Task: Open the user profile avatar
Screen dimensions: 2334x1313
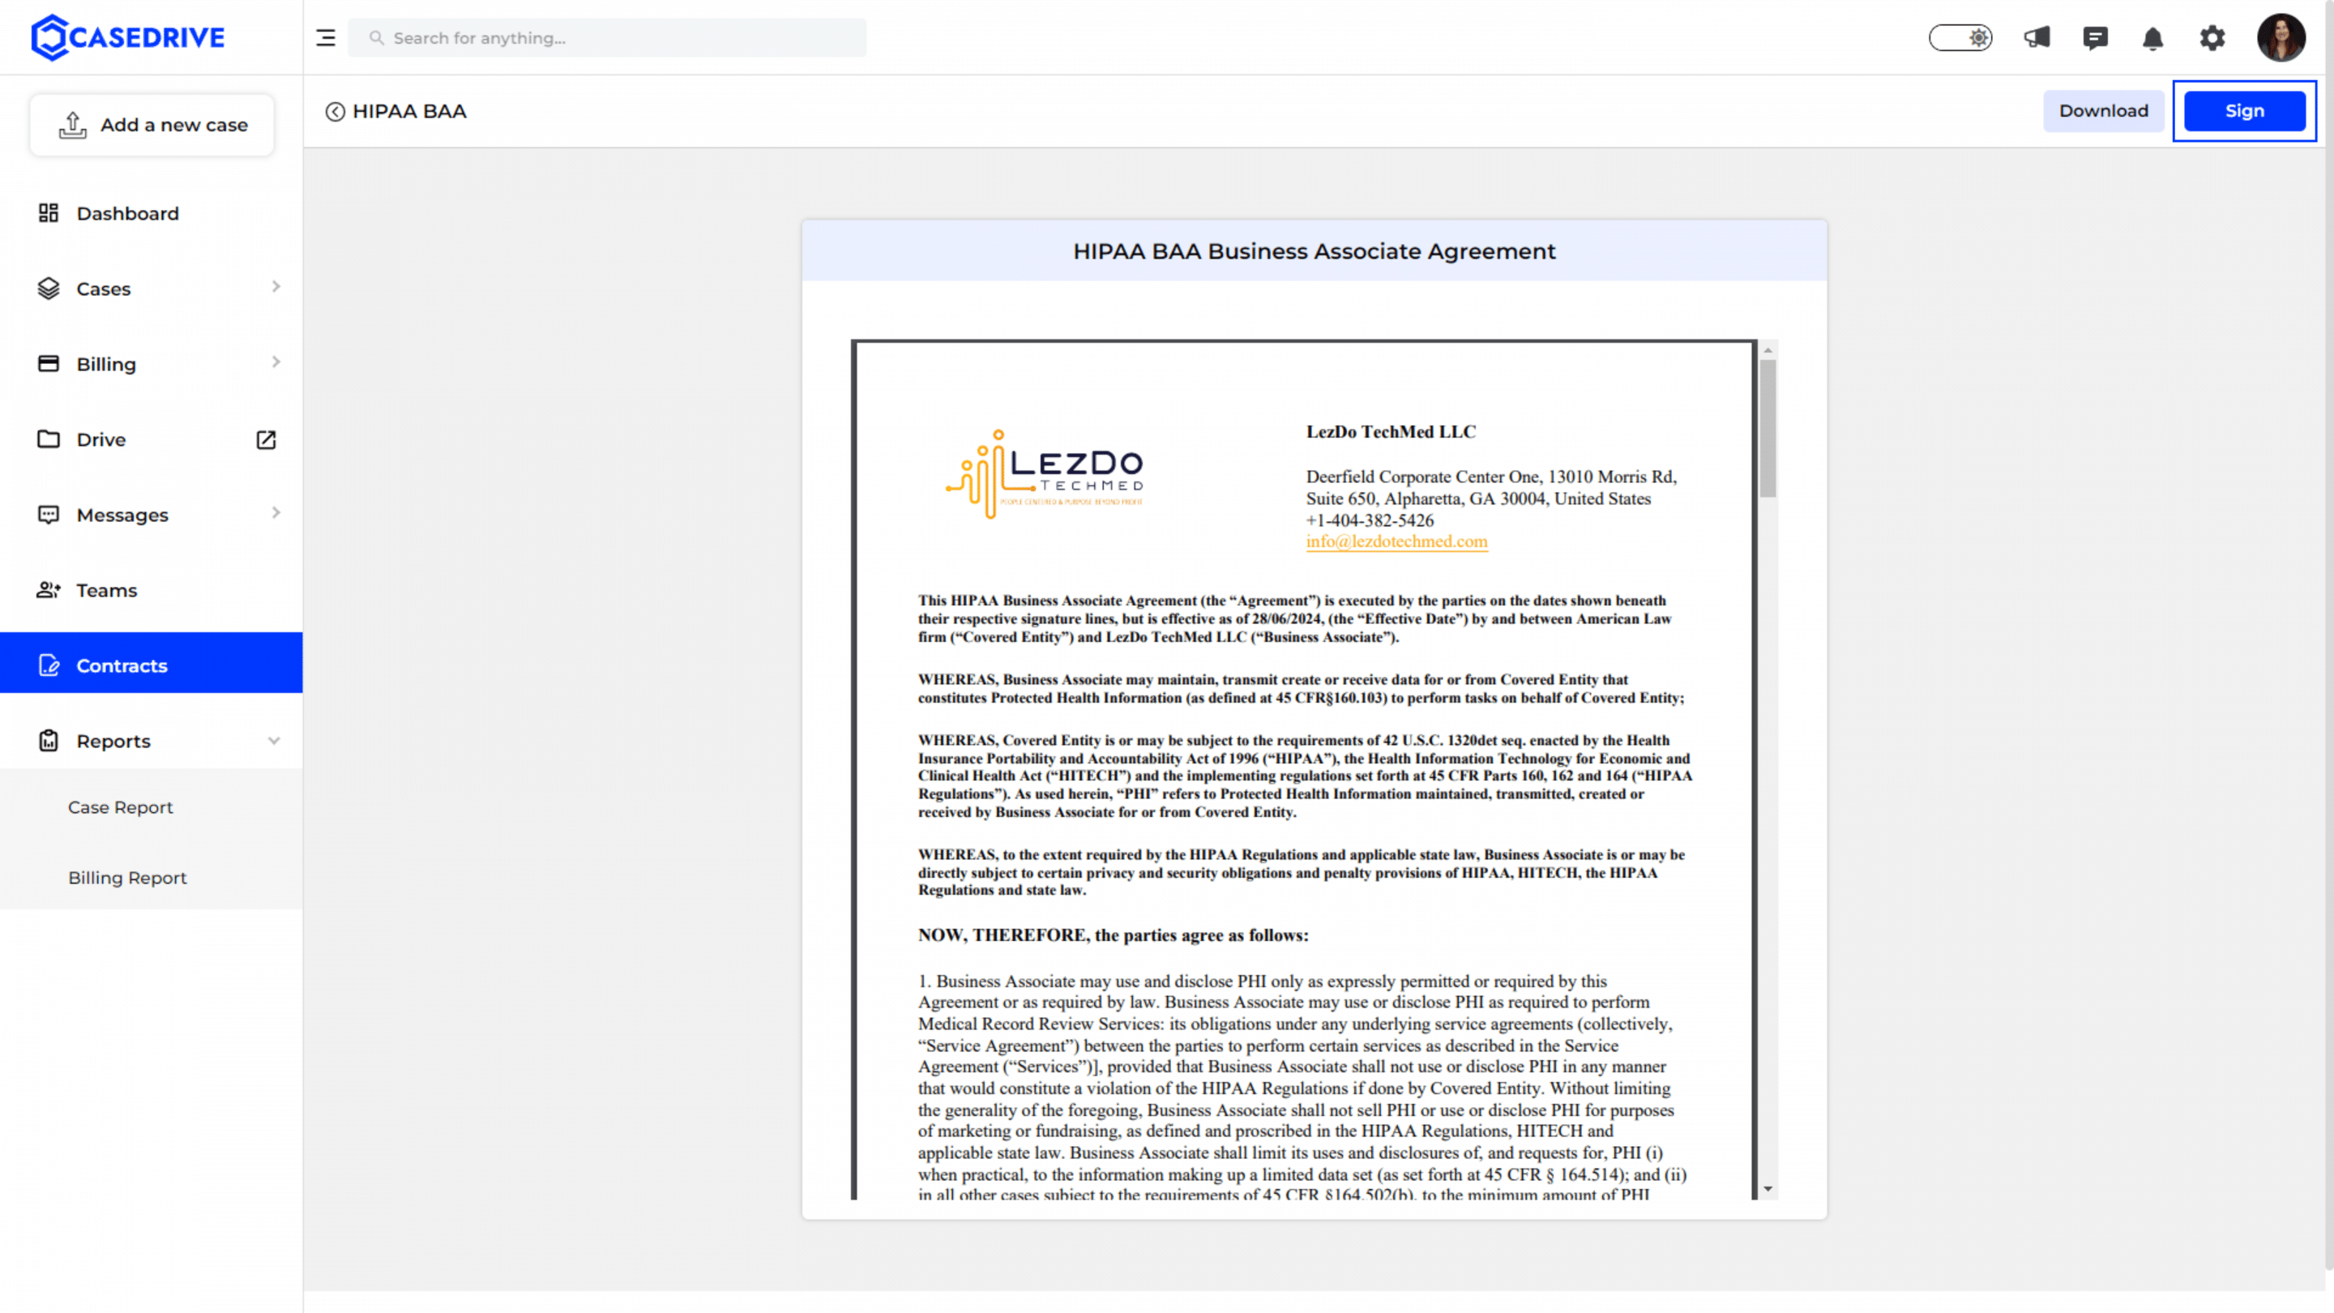Action: tap(2281, 37)
